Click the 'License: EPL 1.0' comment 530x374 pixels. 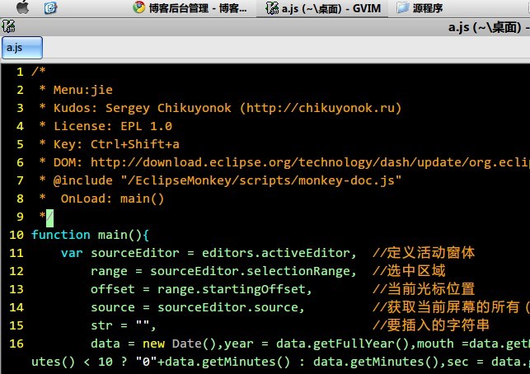coord(113,126)
